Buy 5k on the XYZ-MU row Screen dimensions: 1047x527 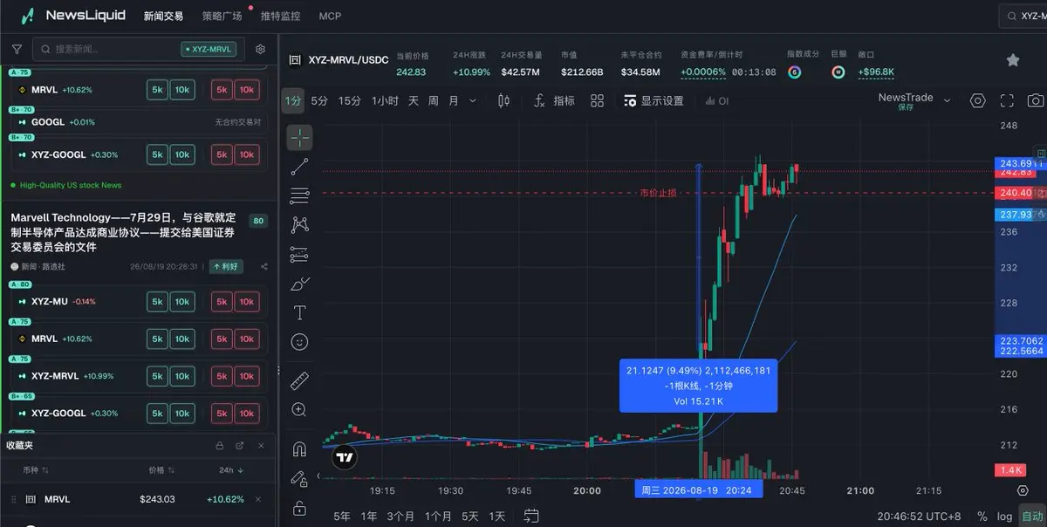point(157,302)
